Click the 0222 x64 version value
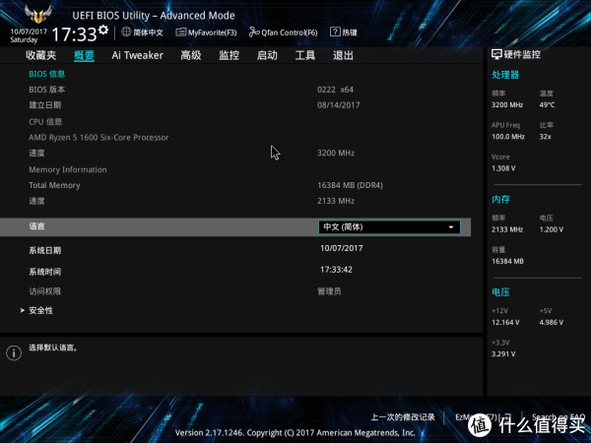 (336, 90)
